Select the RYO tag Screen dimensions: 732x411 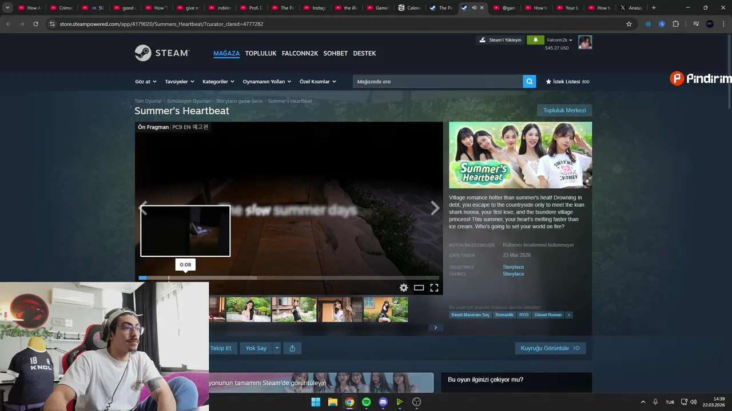coord(524,315)
